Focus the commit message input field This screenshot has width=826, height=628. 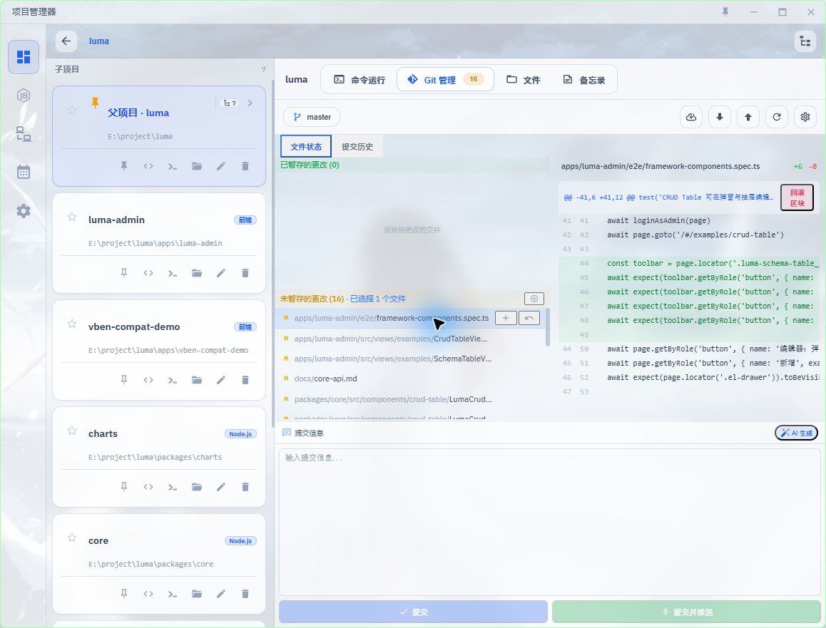(x=549, y=523)
